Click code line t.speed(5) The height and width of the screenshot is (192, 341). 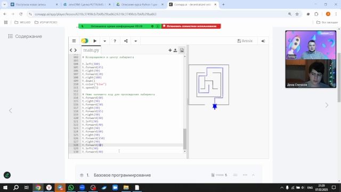[90, 87]
